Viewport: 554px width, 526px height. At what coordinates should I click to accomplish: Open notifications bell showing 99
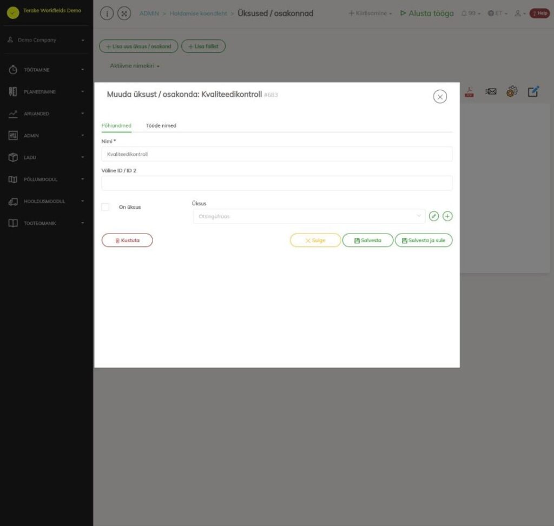(471, 13)
